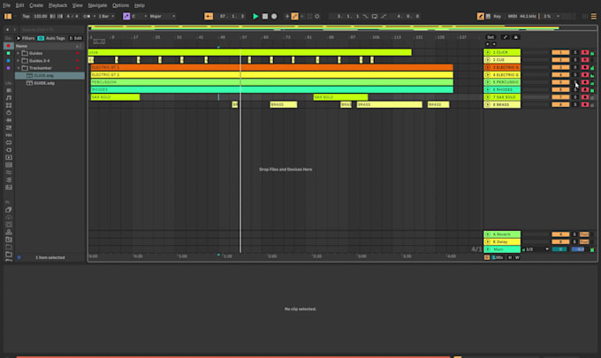Click the Re-enable Automation icon
The image size is (601, 358).
pos(302,16)
